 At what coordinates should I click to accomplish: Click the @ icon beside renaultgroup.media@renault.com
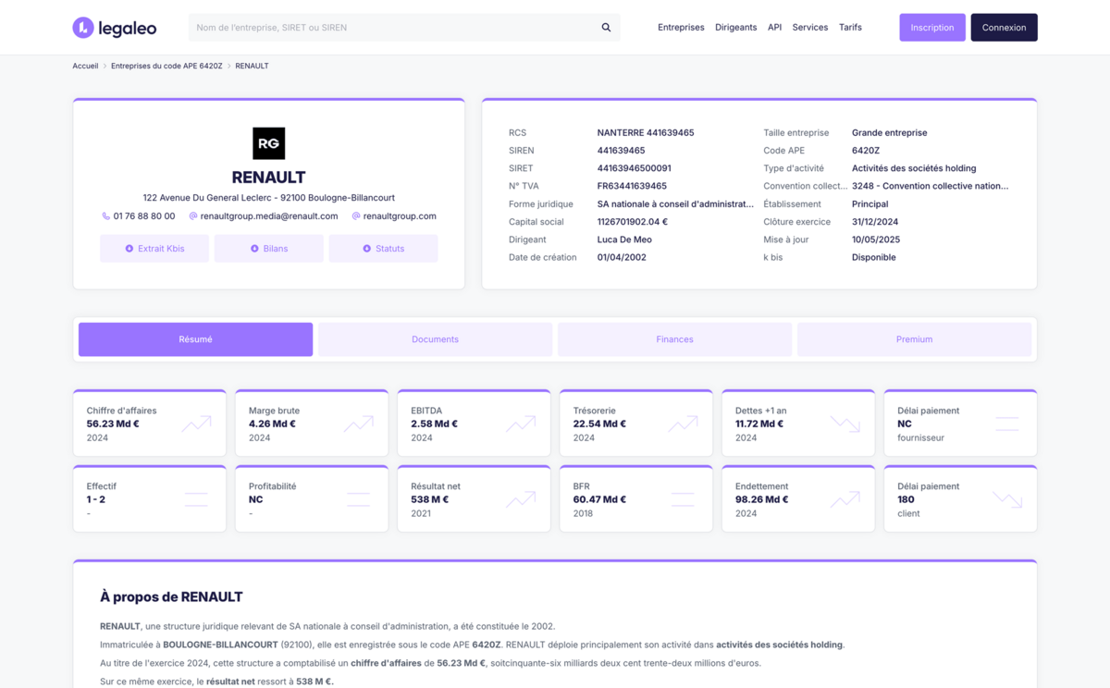click(193, 216)
